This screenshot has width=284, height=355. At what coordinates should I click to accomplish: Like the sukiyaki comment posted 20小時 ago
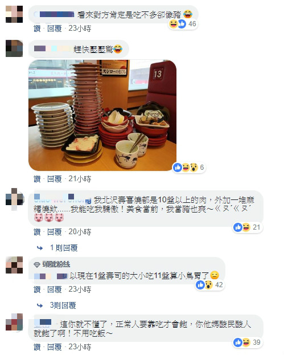[38, 232]
